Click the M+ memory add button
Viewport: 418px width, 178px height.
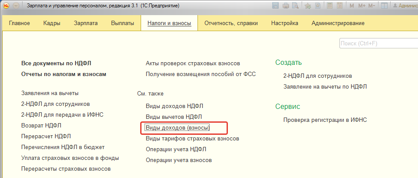(x=362, y=6)
